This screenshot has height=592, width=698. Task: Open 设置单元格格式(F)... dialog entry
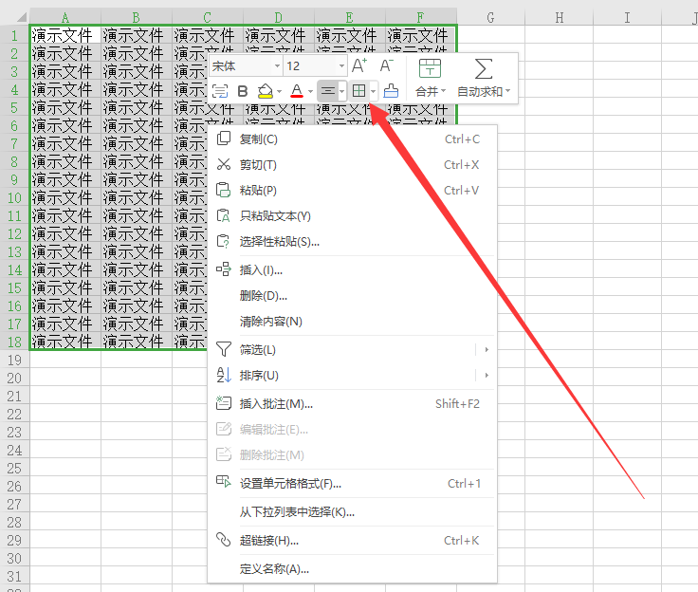(352, 483)
